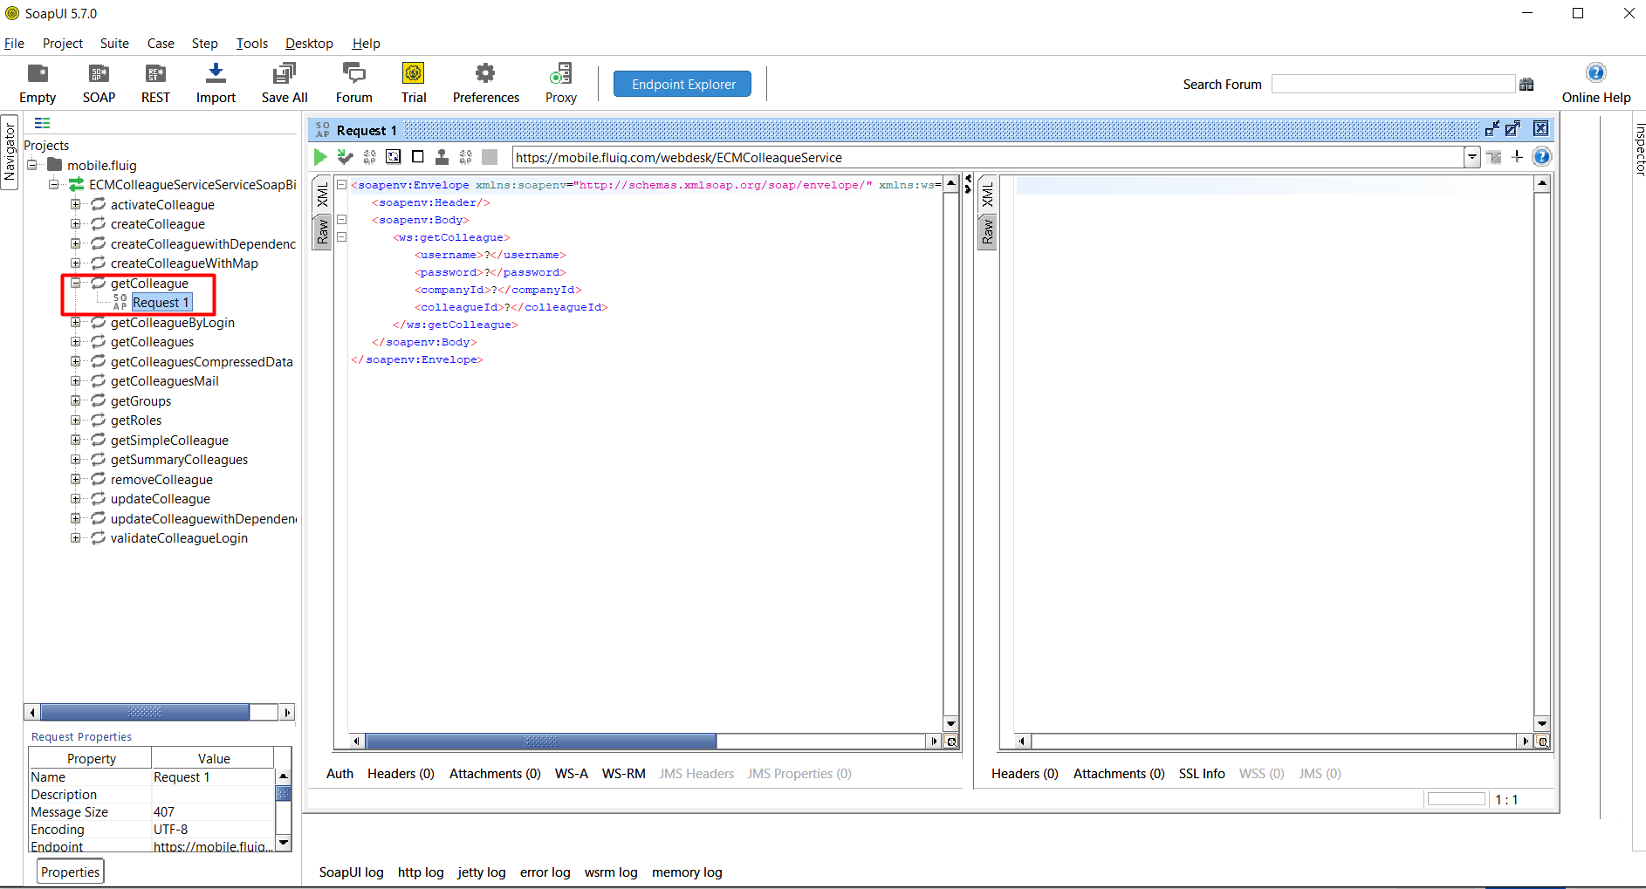1646x889 pixels.
Task: Create a new SOAP project
Action: click(99, 83)
